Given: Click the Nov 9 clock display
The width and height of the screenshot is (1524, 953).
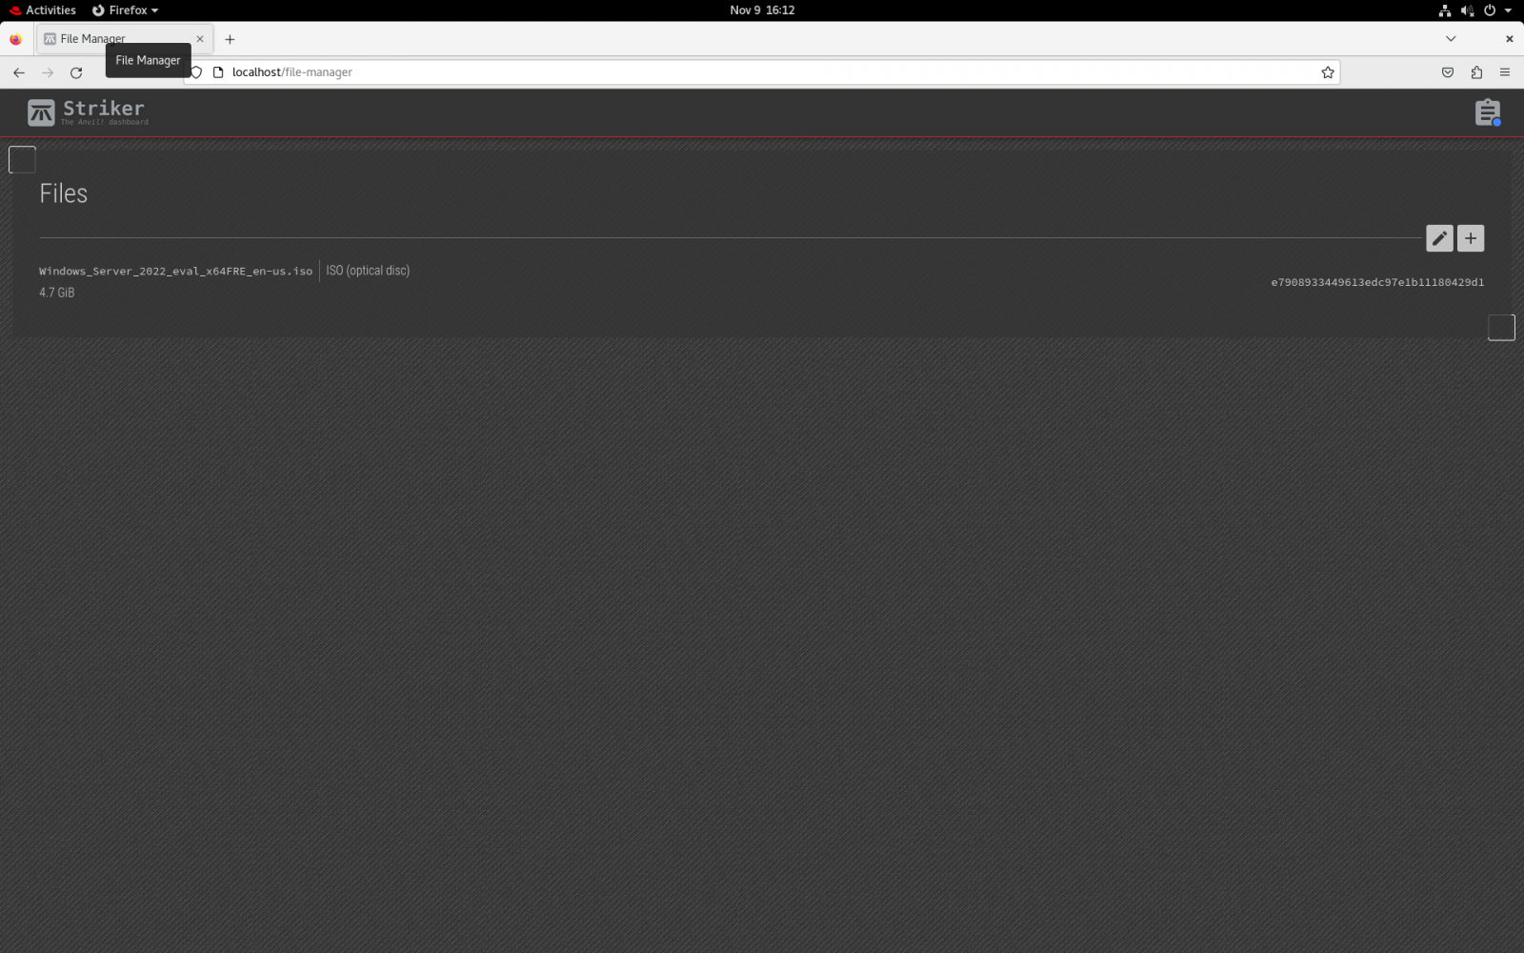Looking at the screenshot, I should tap(762, 10).
